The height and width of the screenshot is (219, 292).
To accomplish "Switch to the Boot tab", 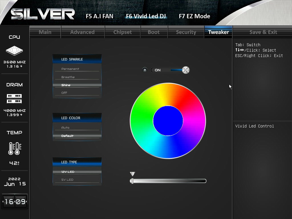I will click(x=154, y=32).
